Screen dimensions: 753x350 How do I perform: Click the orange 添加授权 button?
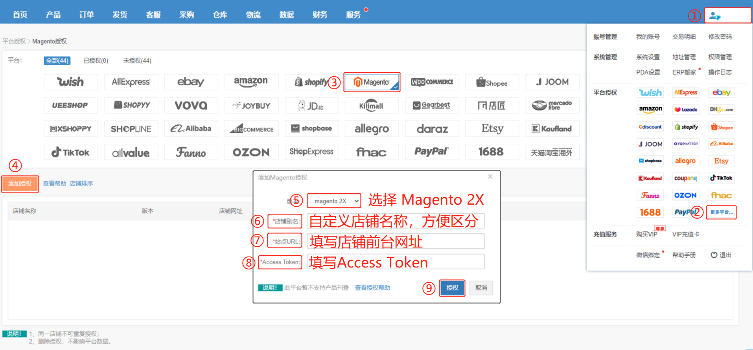20,183
